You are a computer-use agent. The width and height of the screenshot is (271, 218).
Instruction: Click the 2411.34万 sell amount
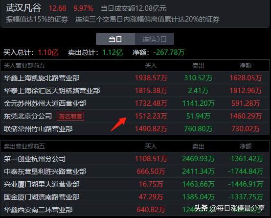click(x=198, y=171)
